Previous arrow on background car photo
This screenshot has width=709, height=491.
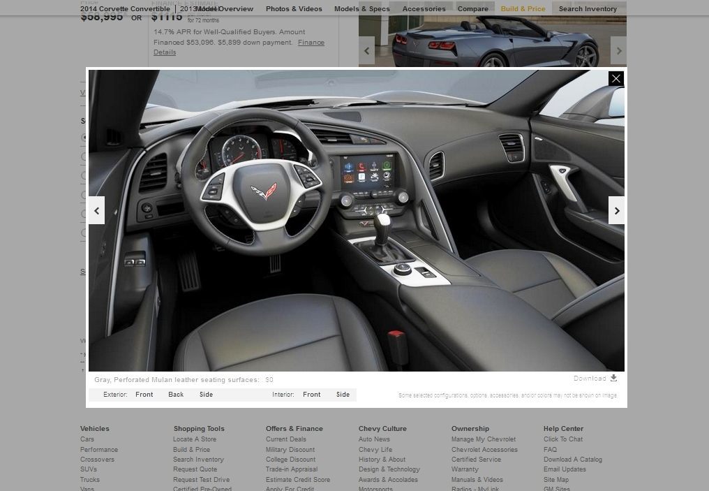(x=366, y=51)
